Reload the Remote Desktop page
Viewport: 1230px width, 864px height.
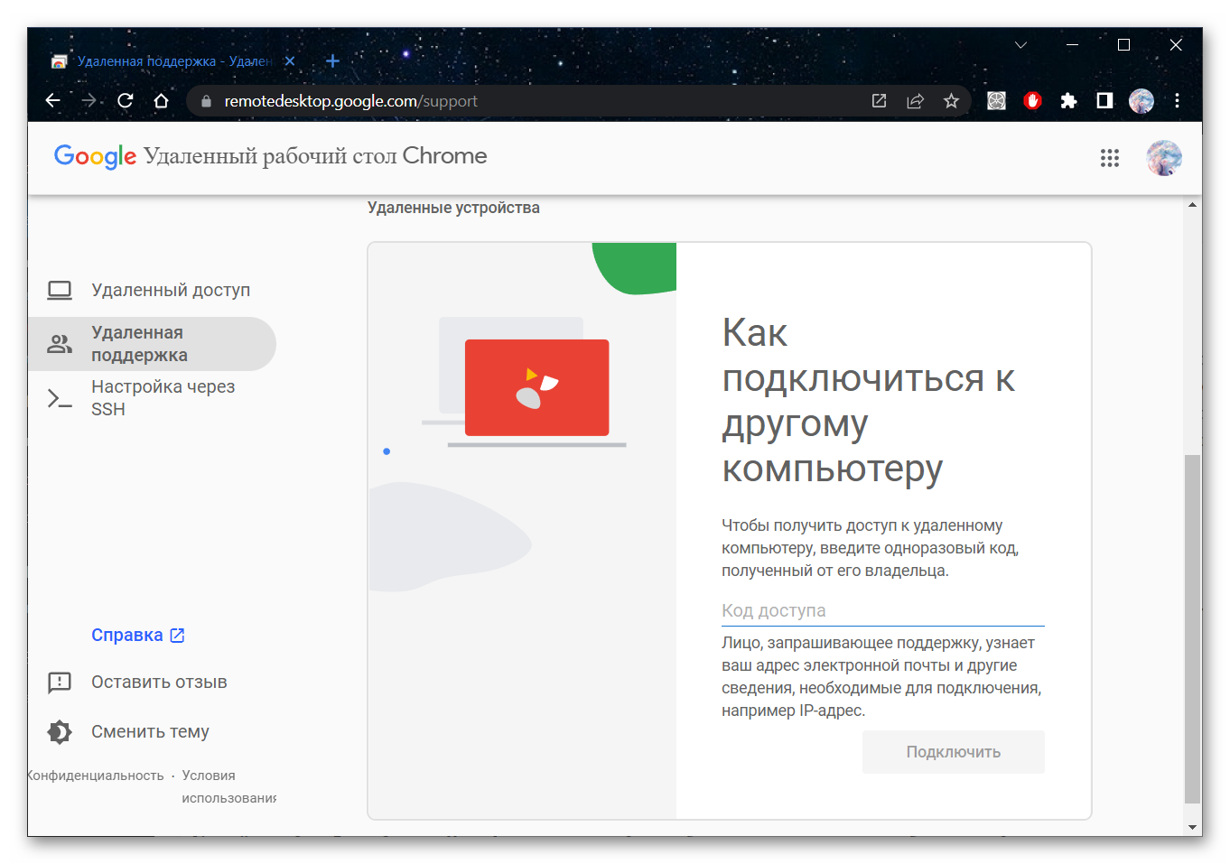click(126, 101)
